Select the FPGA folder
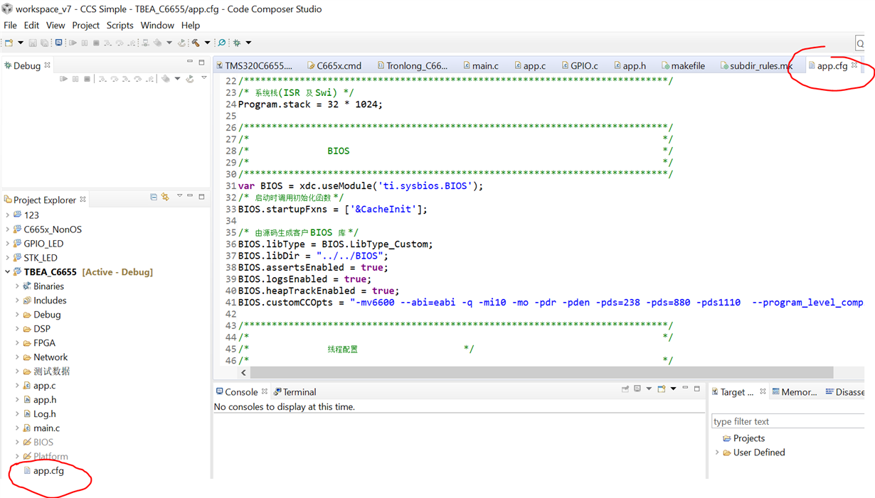The height and width of the screenshot is (498, 875). [44, 342]
